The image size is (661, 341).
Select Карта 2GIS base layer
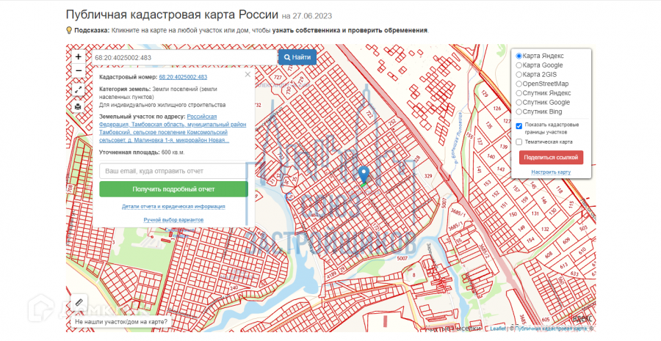click(519, 75)
